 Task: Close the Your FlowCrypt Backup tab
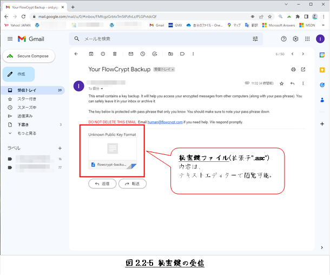point(63,7)
